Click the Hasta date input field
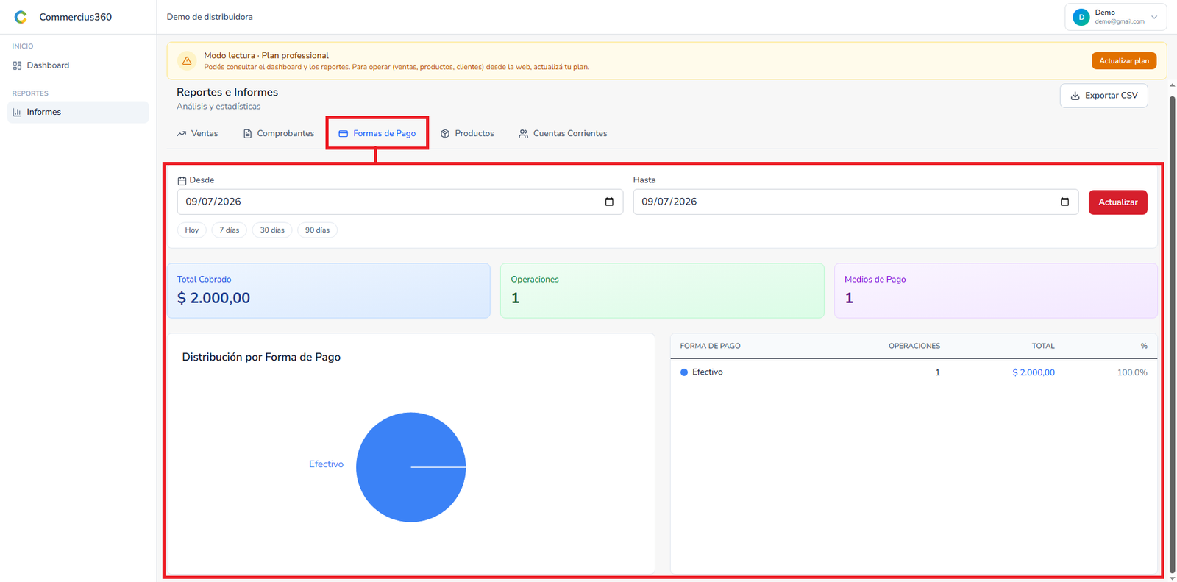The width and height of the screenshot is (1177, 582). pos(856,202)
